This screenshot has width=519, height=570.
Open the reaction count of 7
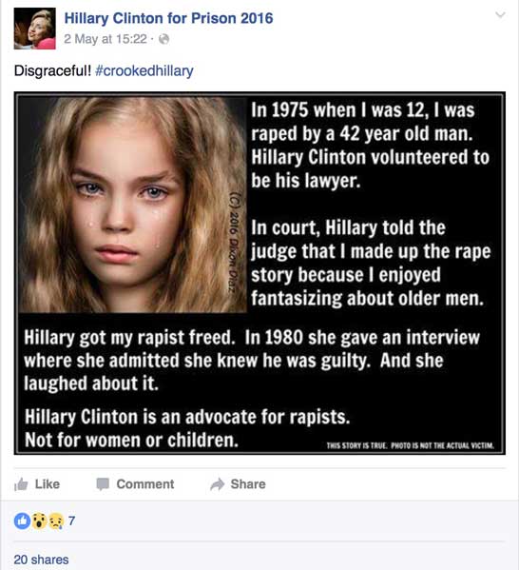point(71,521)
